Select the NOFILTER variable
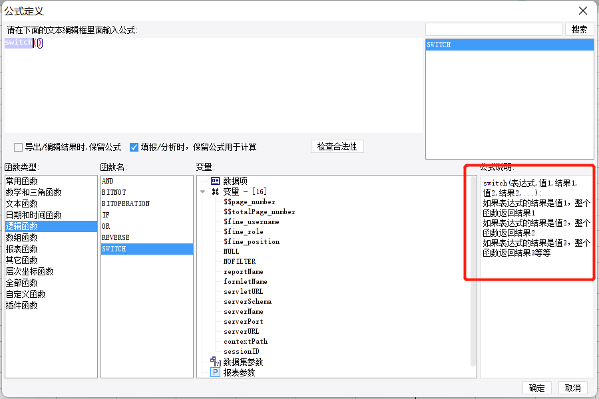This screenshot has height=399, width=599. pos(240,261)
